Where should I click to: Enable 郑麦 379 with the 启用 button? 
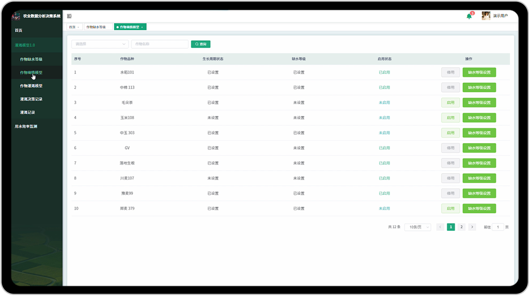(450, 209)
